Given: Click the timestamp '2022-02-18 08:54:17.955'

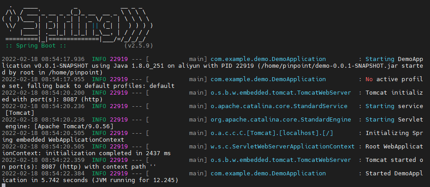Looking at the screenshot, I should pyautogui.click(x=43, y=79).
